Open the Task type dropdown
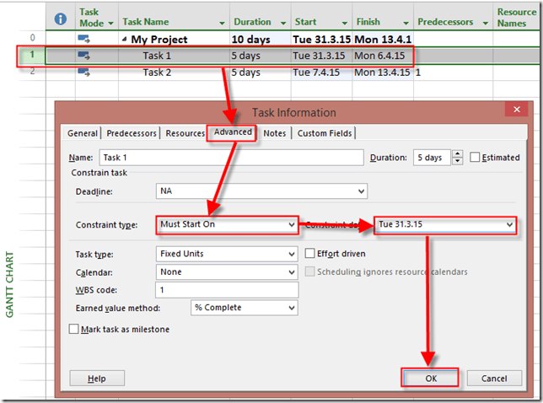The width and height of the screenshot is (543, 403). [x=292, y=254]
